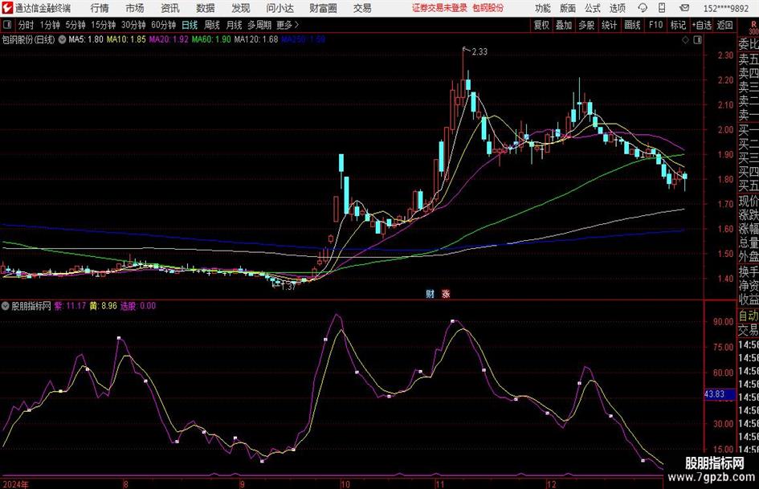
Task: Open the 公式 menu
Action: [593, 8]
